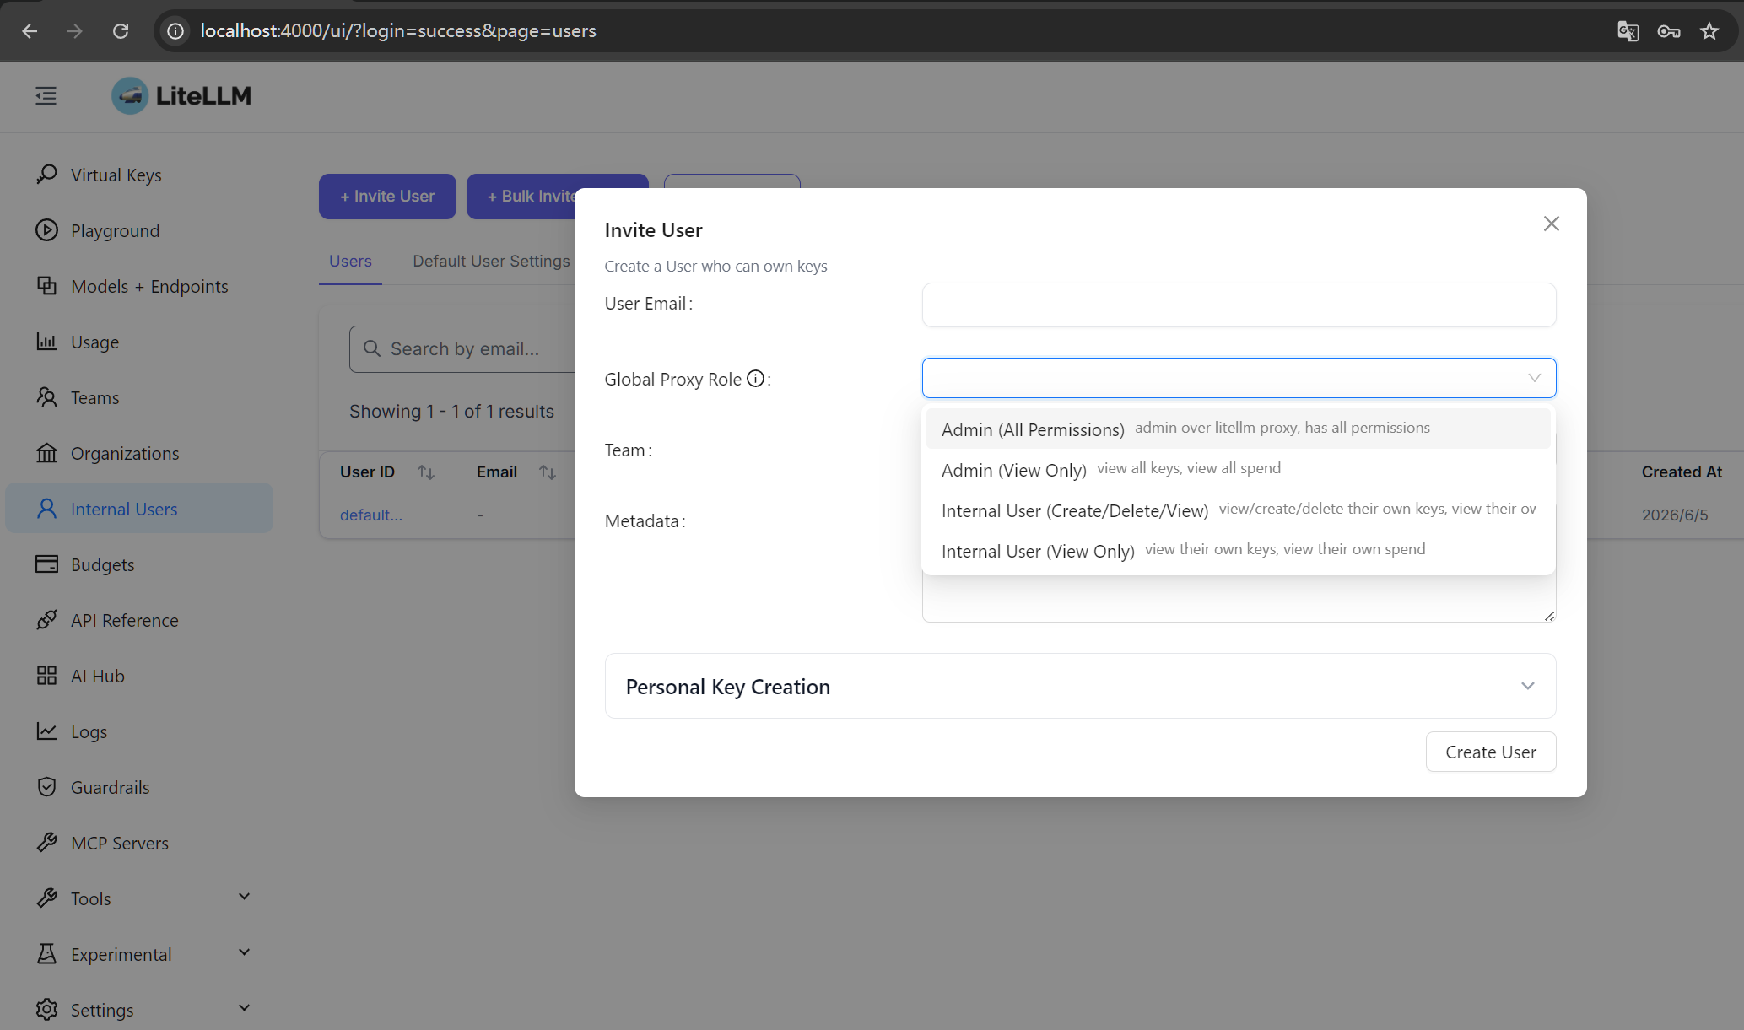Click the Guardrails shield icon
The width and height of the screenshot is (1744, 1030).
tap(47, 787)
